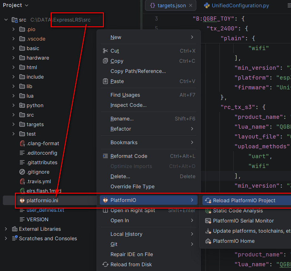Expand the lib folder
The height and width of the screenshot is (271, 291).
click(x=13, y=86)
